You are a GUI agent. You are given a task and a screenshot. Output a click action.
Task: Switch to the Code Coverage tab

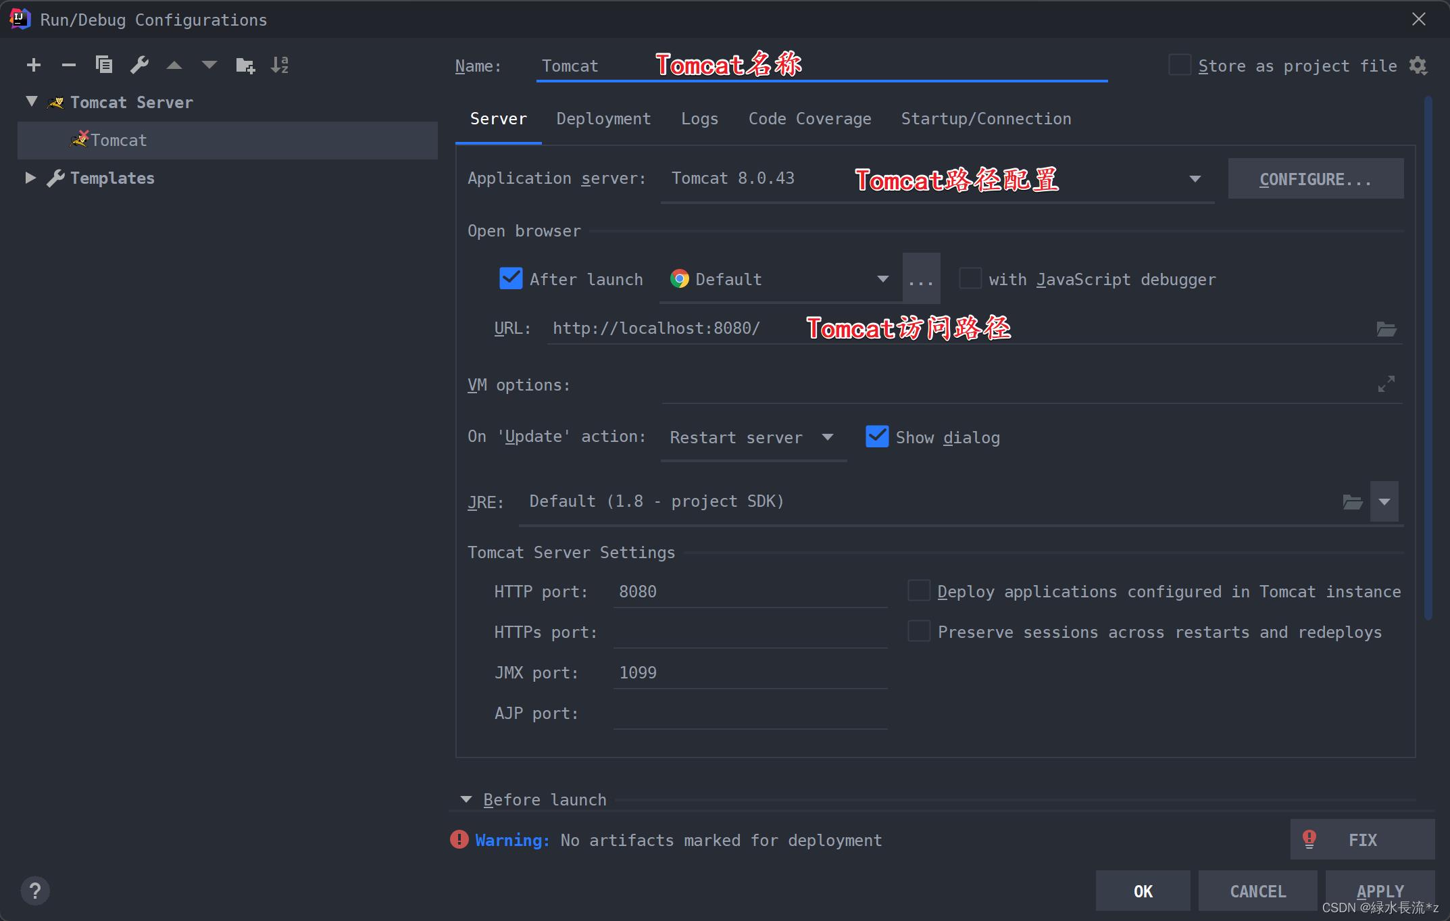point(809,119)
